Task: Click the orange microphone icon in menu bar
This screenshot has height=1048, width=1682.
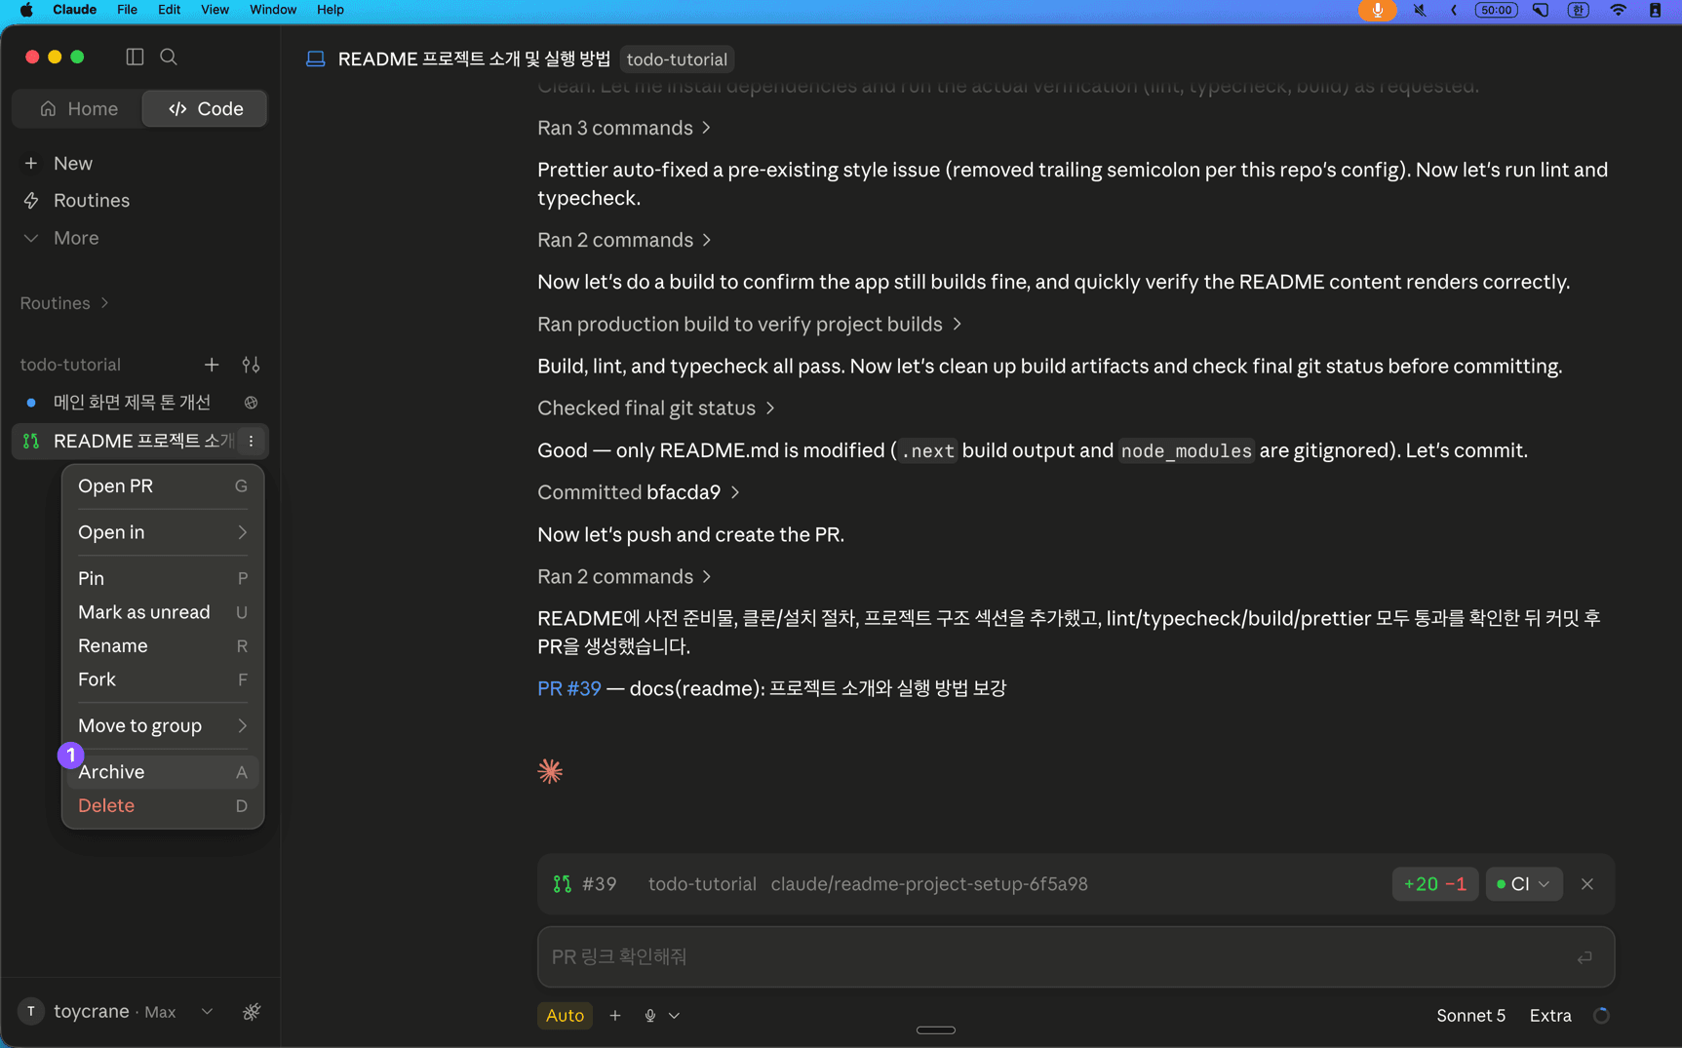Action: (1377, 10)
